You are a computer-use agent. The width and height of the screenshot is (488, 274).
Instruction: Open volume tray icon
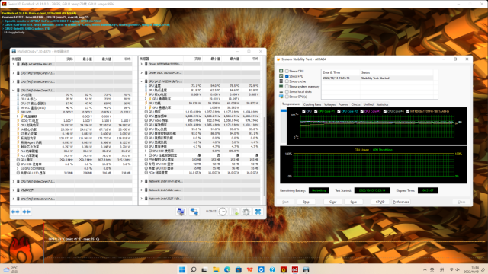pos(457,269)
